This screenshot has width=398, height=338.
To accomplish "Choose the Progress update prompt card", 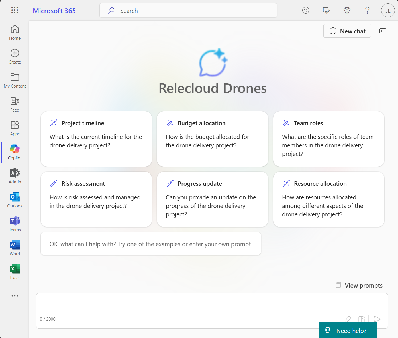I will click(x=213, y=199).
